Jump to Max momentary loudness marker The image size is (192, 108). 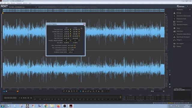[x=75, y=45]
